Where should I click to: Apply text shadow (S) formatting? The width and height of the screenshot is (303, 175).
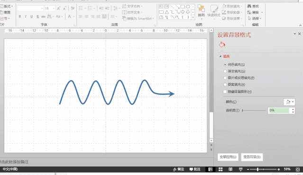[x=37, y=17]
